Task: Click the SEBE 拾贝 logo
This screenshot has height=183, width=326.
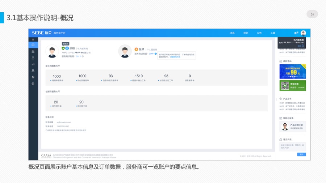Action: click(42, 33)
